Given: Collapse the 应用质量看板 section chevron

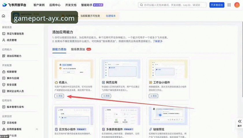Looking at the screenshot, I should click(x=37, y=129).
